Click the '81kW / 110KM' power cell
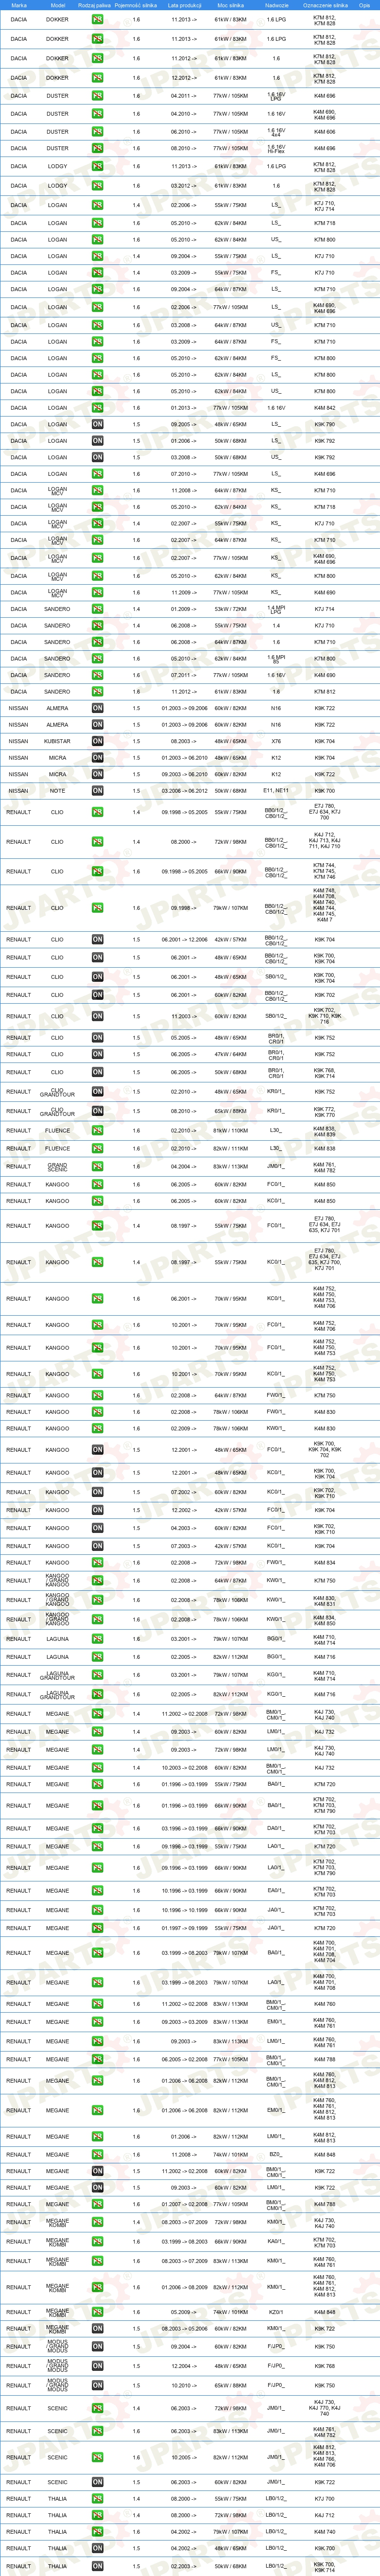Viewport: 380px width, 2576px height. tap(230, 1131)
